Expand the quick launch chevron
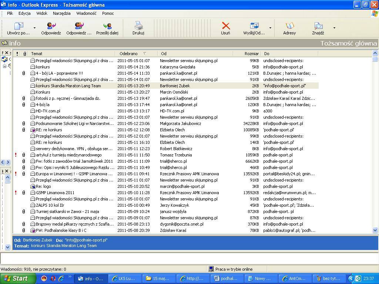 pos(70,276)
